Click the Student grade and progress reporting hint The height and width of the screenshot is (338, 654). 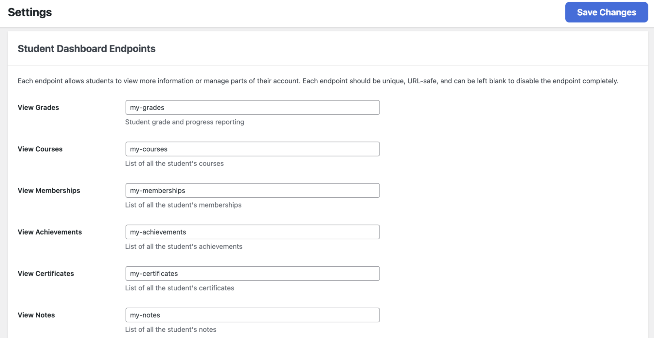(x=185, y=122)
